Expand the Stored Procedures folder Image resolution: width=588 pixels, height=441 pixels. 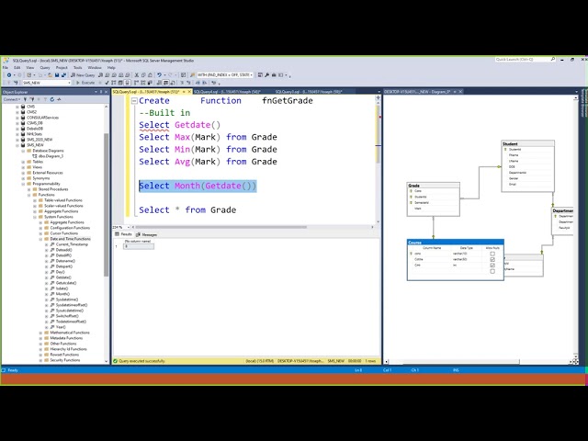pos(28,189)
